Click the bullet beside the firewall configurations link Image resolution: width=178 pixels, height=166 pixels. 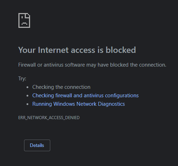pyautogui.click(x=28, y=96)
